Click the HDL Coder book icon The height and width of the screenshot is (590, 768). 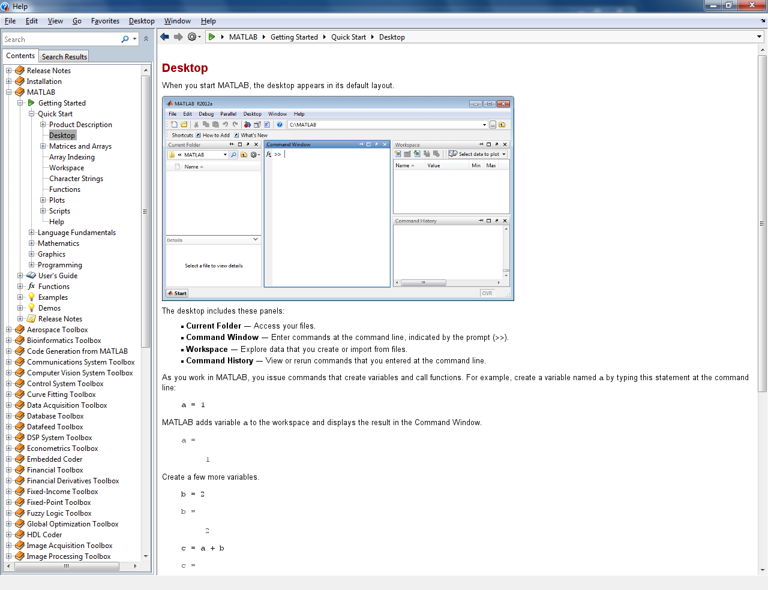pos(20,534)
